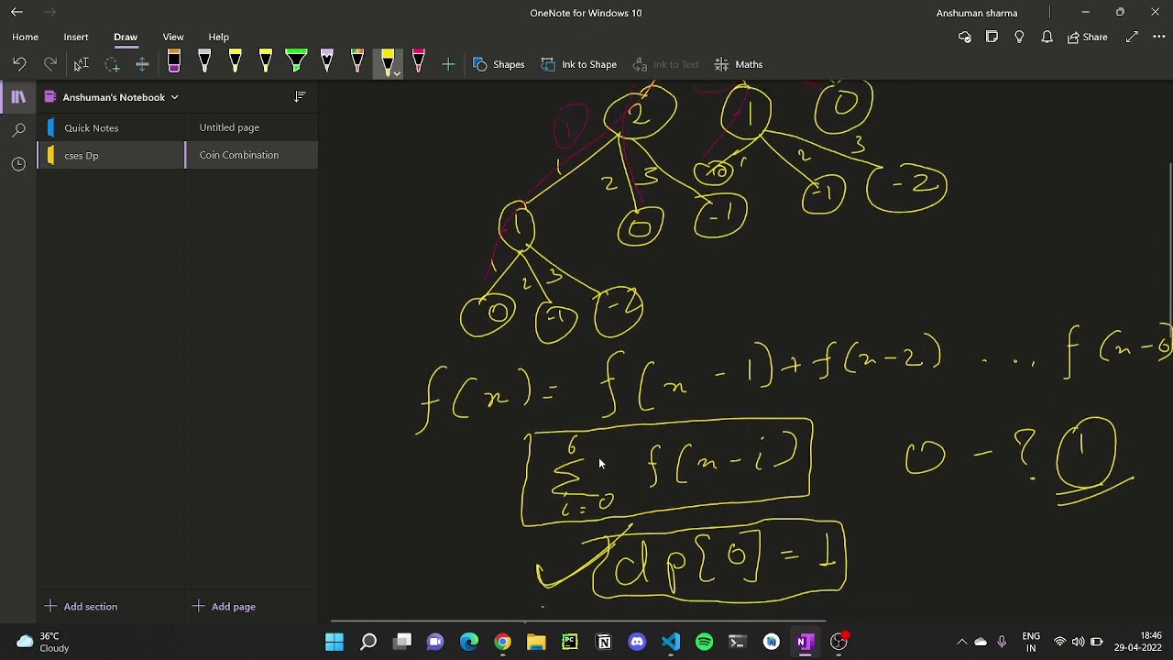The width and height of the screenshot is (1173, 660).
Task: Add a new section
Action: point(81,606)
